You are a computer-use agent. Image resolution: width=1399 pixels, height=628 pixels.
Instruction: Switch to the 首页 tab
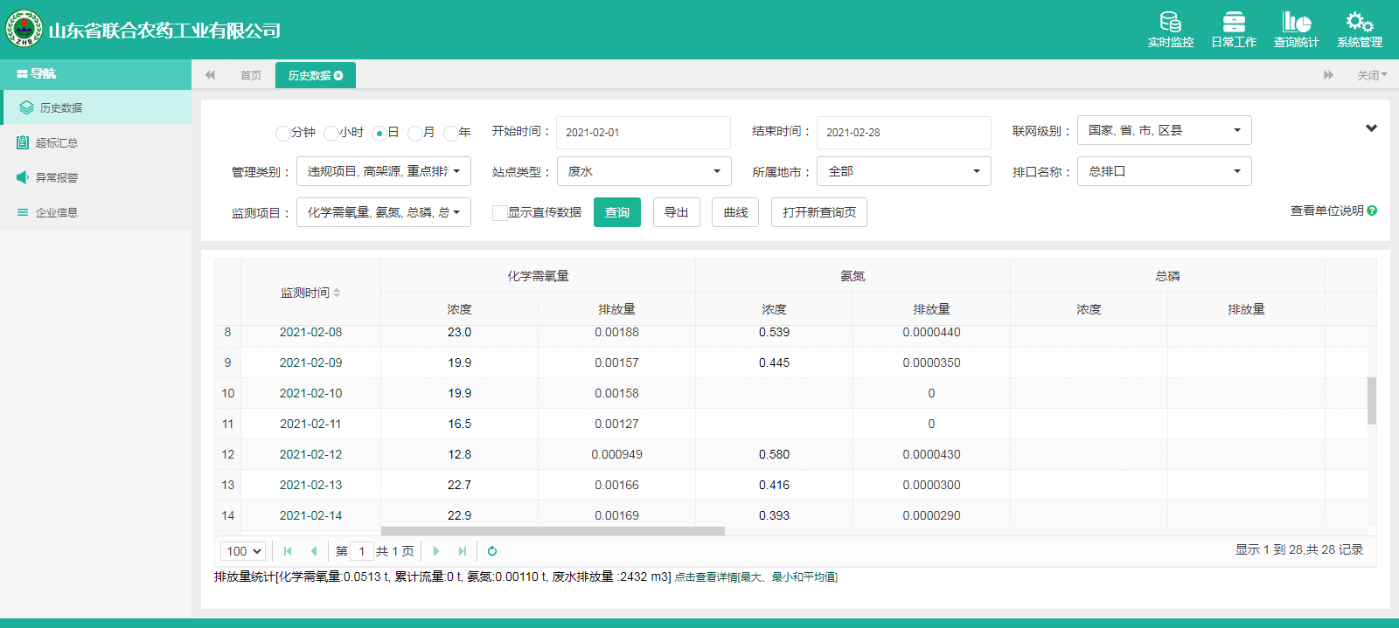click(x=251, y=76)
